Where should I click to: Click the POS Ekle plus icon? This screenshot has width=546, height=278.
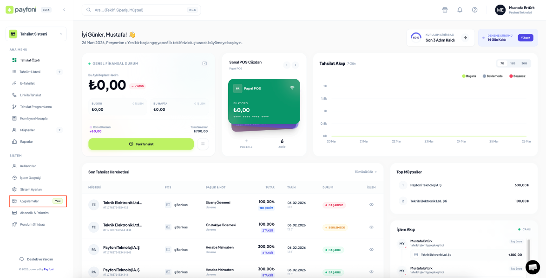246,141
